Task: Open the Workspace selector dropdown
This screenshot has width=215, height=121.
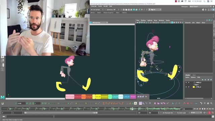Action: (x=201, y=6)
